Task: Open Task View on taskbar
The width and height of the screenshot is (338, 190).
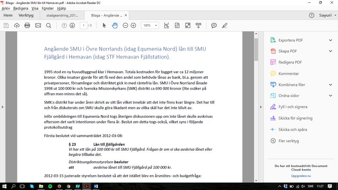Action: point(22,186)
